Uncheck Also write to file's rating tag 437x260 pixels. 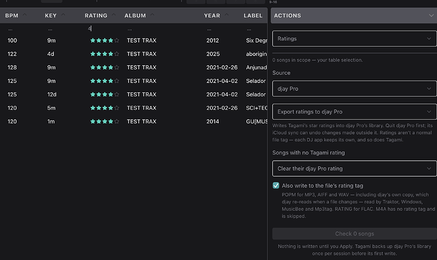[276, 185]
